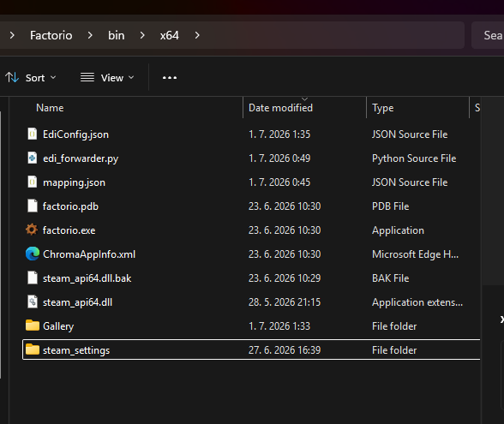Sort by the Type column header

coord(382,108)
